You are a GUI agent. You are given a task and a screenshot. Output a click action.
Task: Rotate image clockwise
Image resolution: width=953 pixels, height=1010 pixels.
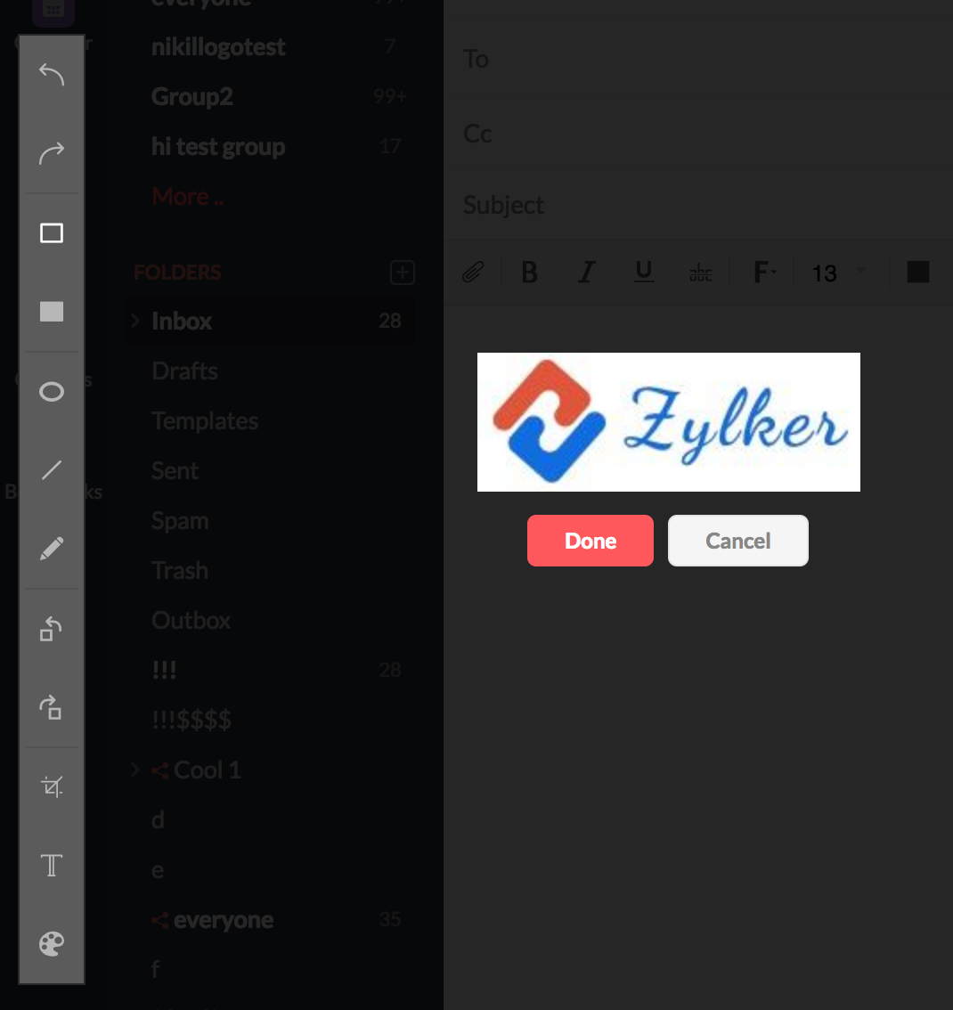tap(52, 707)
